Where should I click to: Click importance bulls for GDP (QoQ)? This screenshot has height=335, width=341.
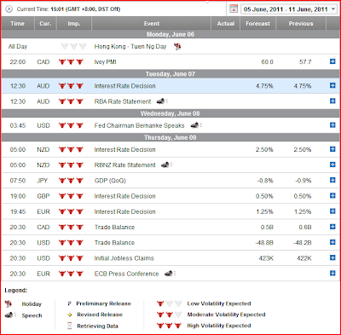[71, 181]
